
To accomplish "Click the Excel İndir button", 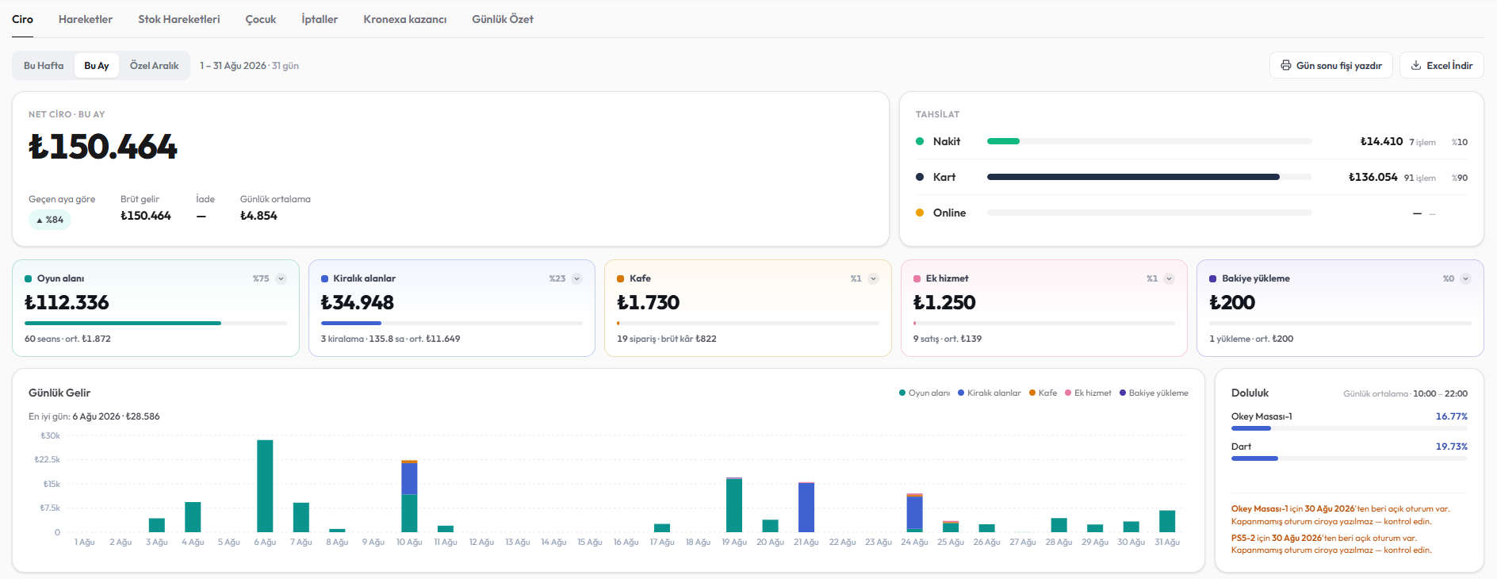I will (1441, 66).
